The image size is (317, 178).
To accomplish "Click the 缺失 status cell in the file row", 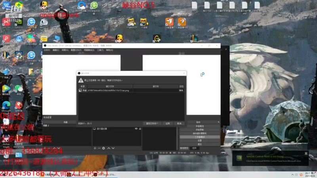I will coord(181,91).
